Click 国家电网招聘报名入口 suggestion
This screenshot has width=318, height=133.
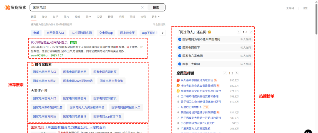(126, 108)
